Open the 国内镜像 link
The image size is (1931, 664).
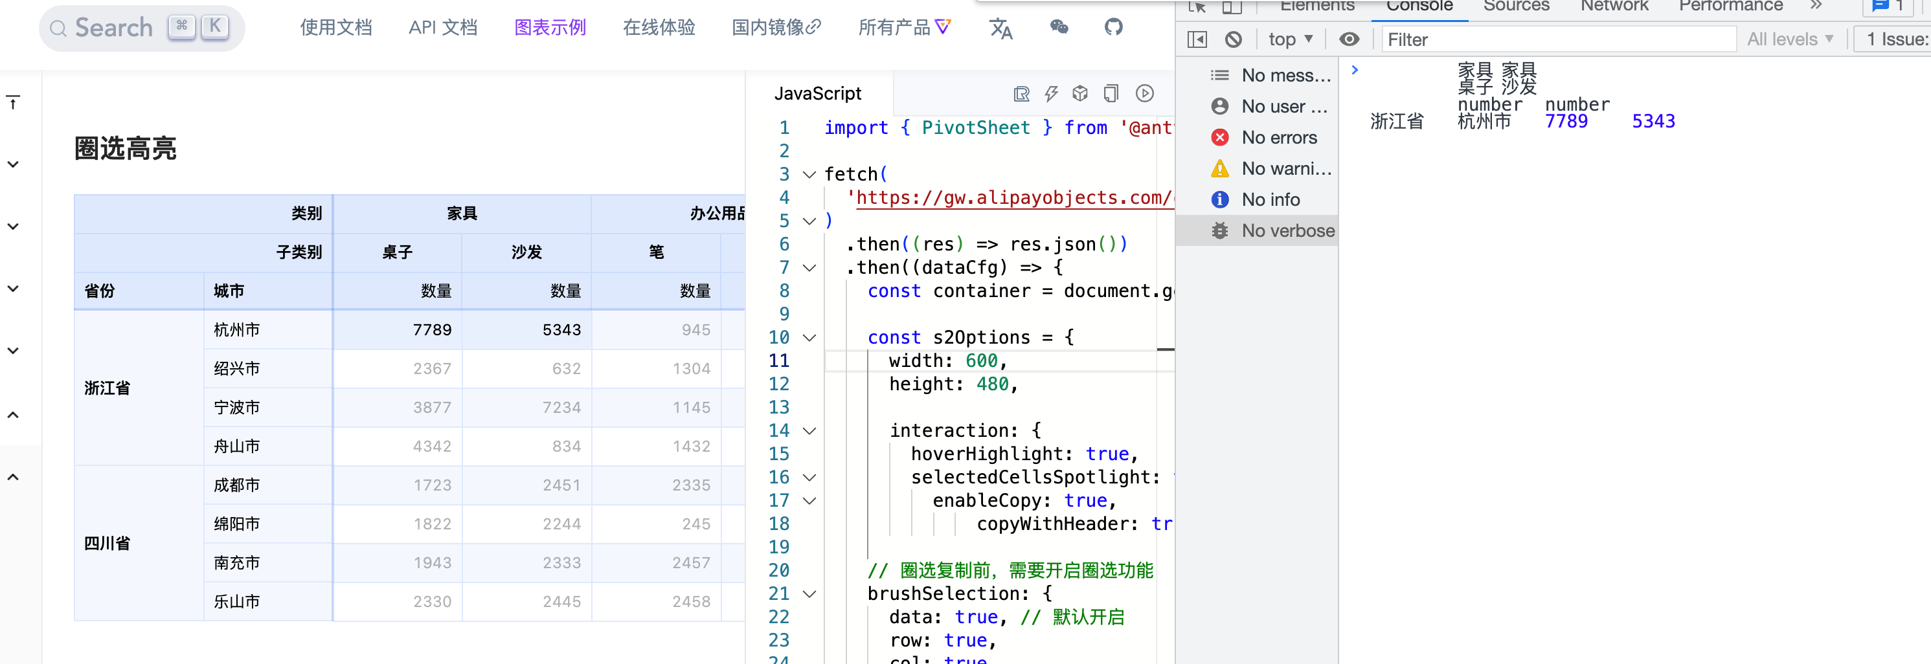tap(776, 27)
